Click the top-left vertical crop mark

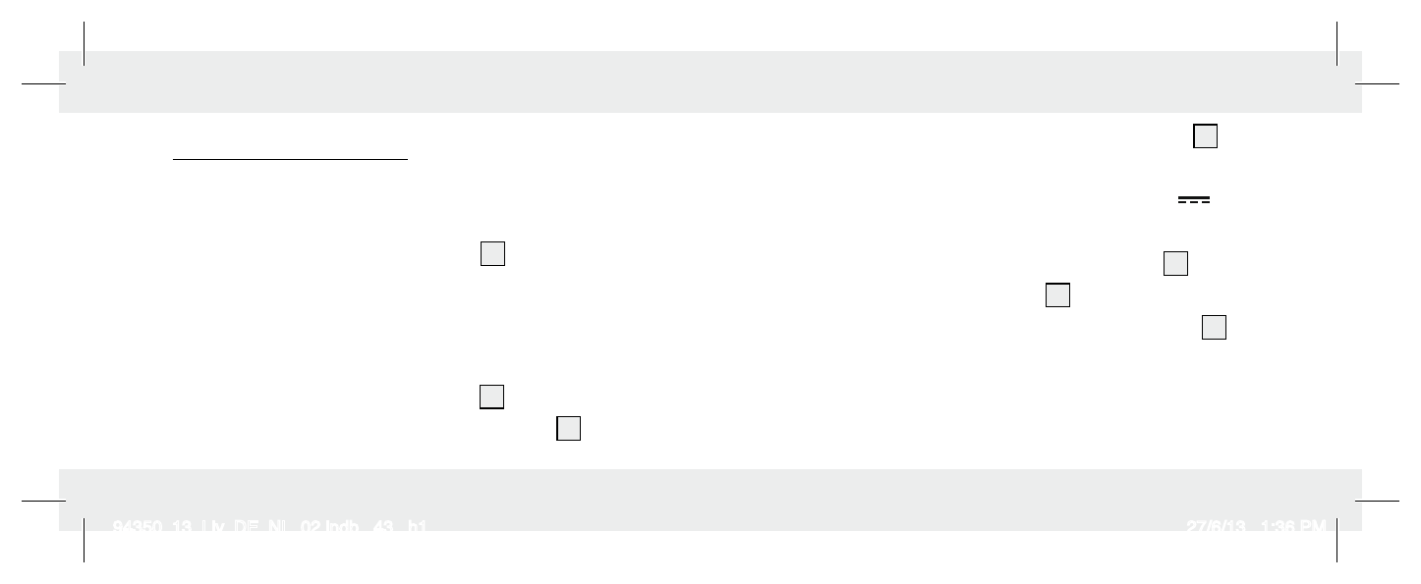coord(85,43)
